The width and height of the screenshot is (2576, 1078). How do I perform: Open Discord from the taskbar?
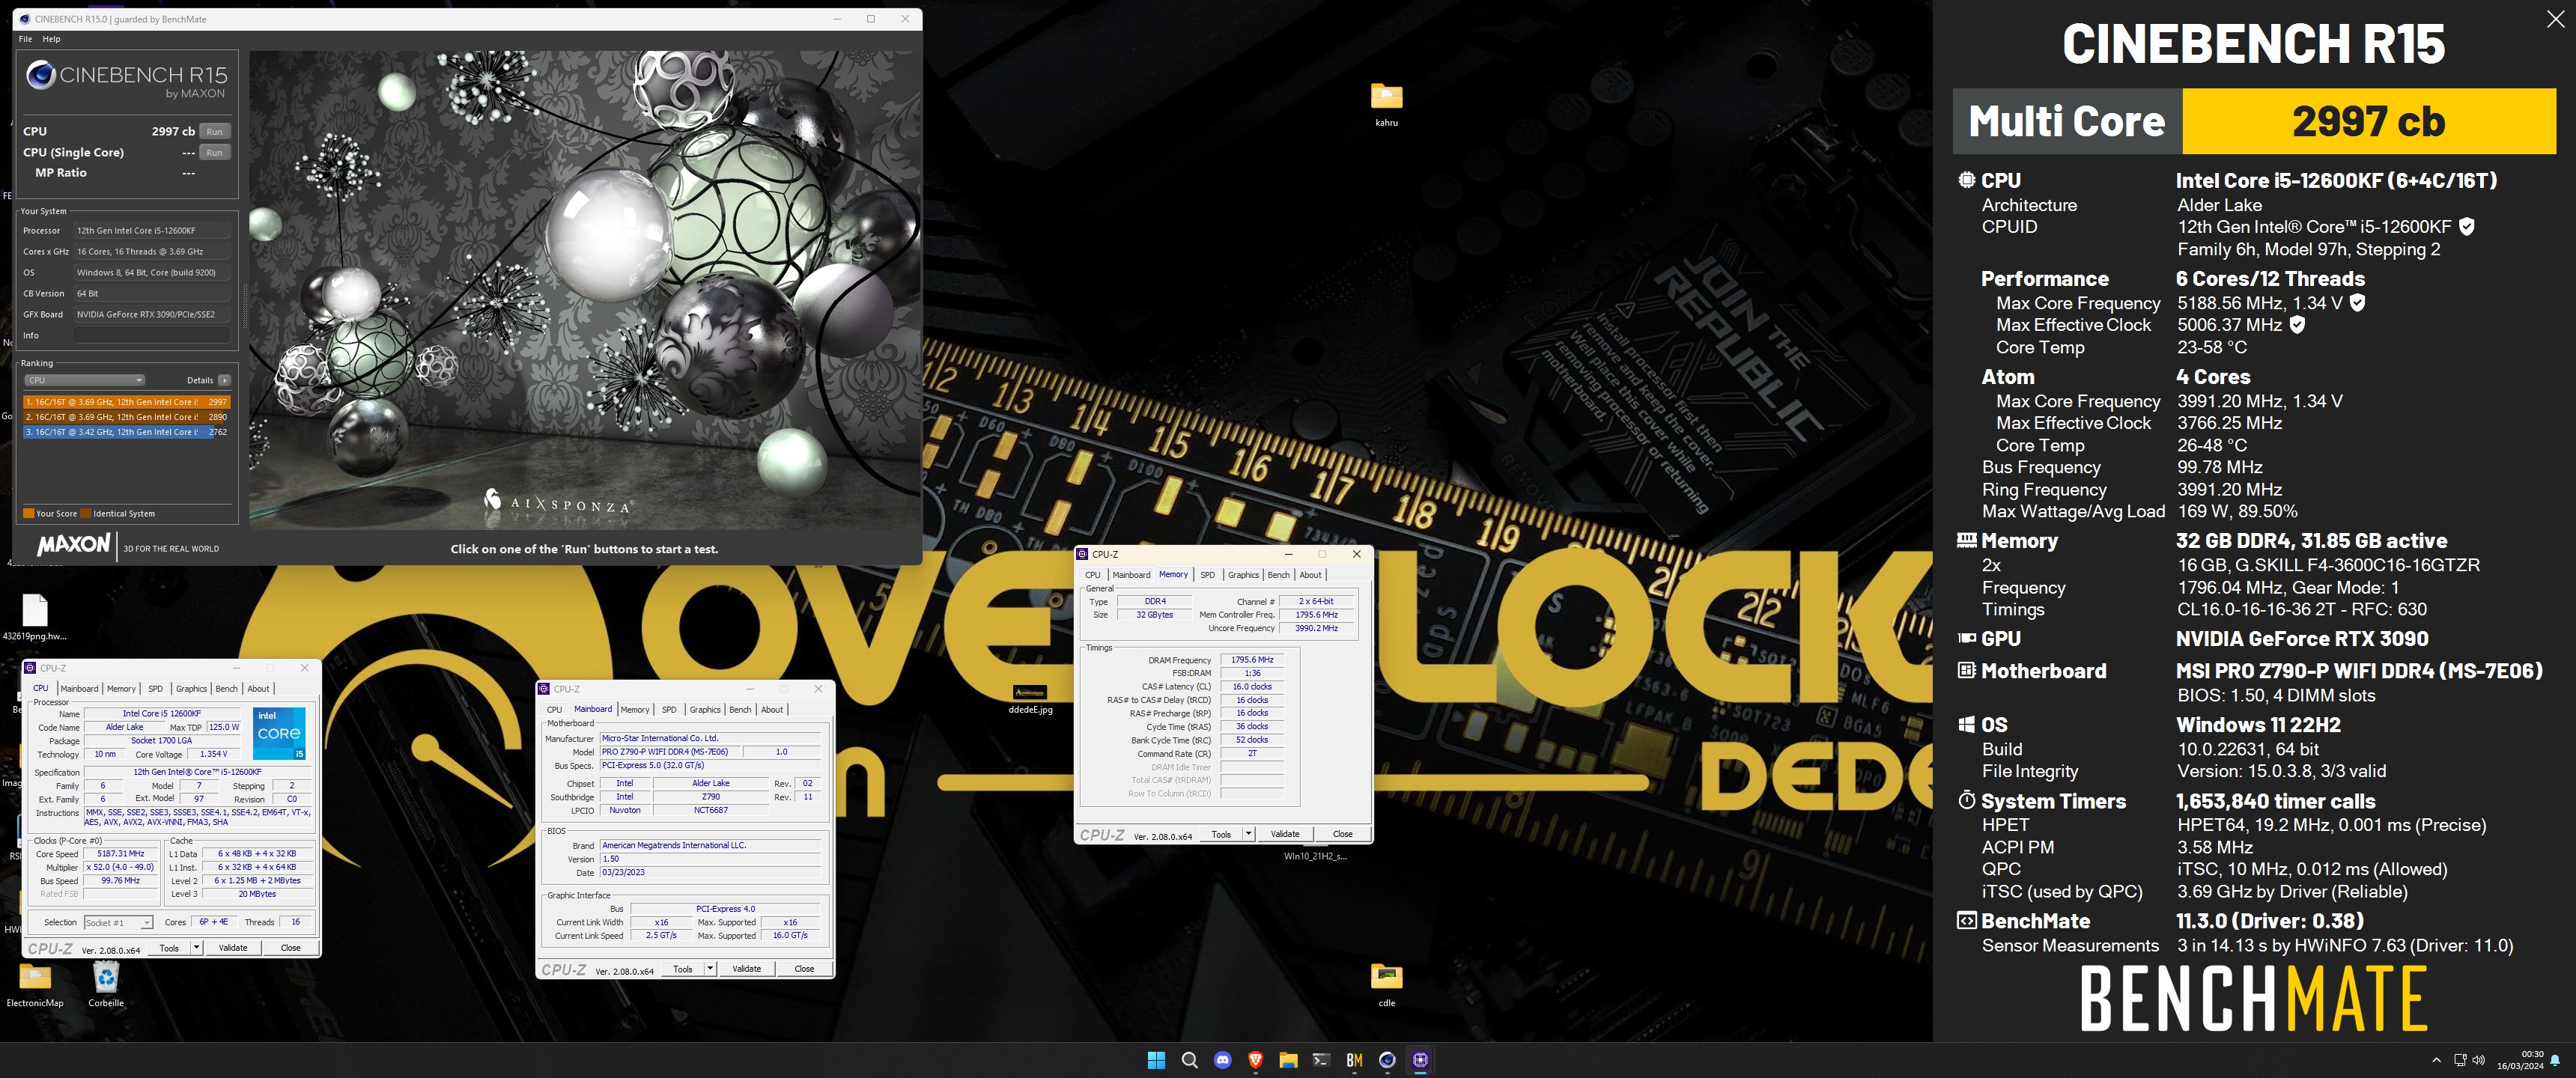(x=1222, y=1060)
